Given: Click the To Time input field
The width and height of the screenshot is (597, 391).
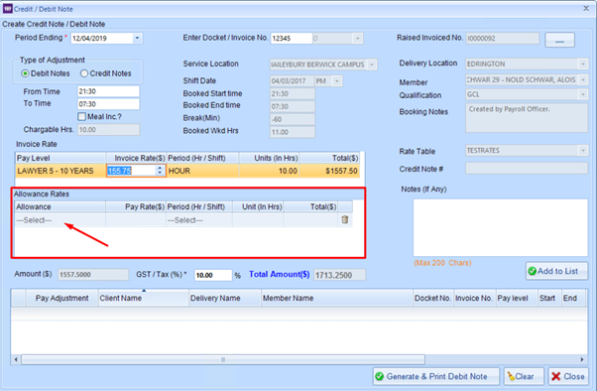Looking at the screenshot, I should click(108, 104).
